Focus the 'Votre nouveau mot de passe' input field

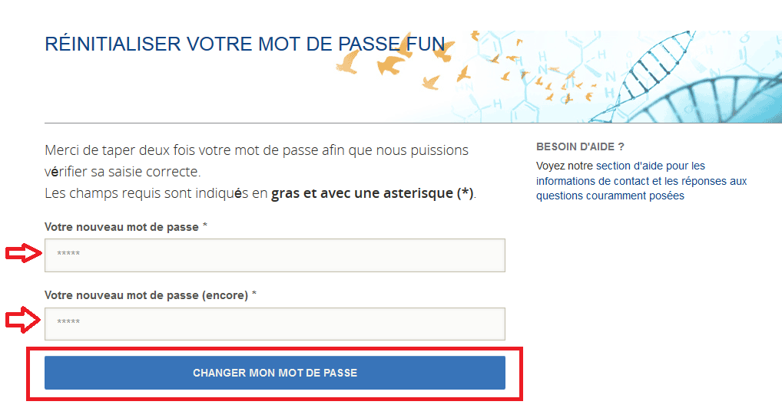point(275,255)
